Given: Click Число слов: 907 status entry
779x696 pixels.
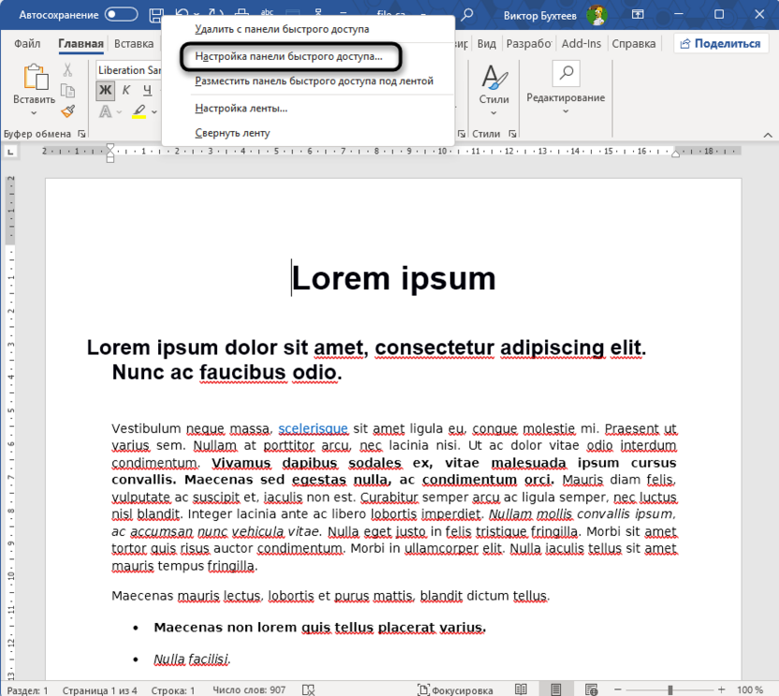Looking at the screenshot, I should (x=249, y=690).
